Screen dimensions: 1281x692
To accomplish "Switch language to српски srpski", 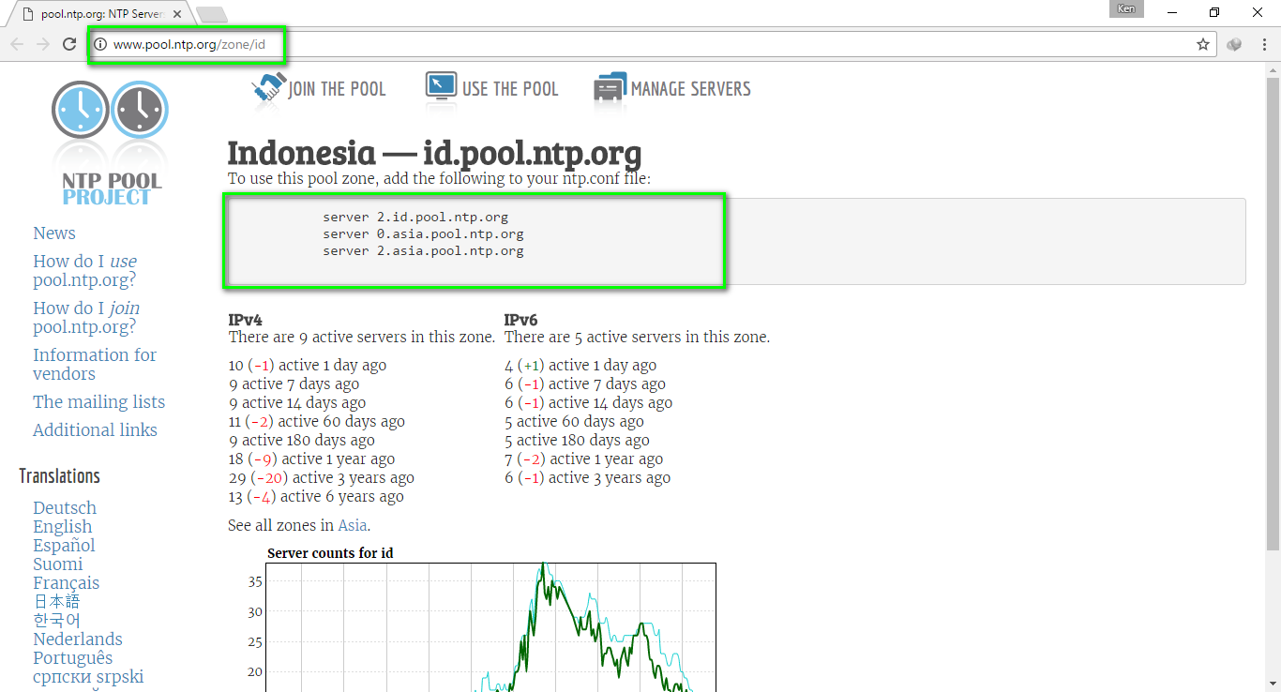I will pyautogui.click(x=88, y=677).
